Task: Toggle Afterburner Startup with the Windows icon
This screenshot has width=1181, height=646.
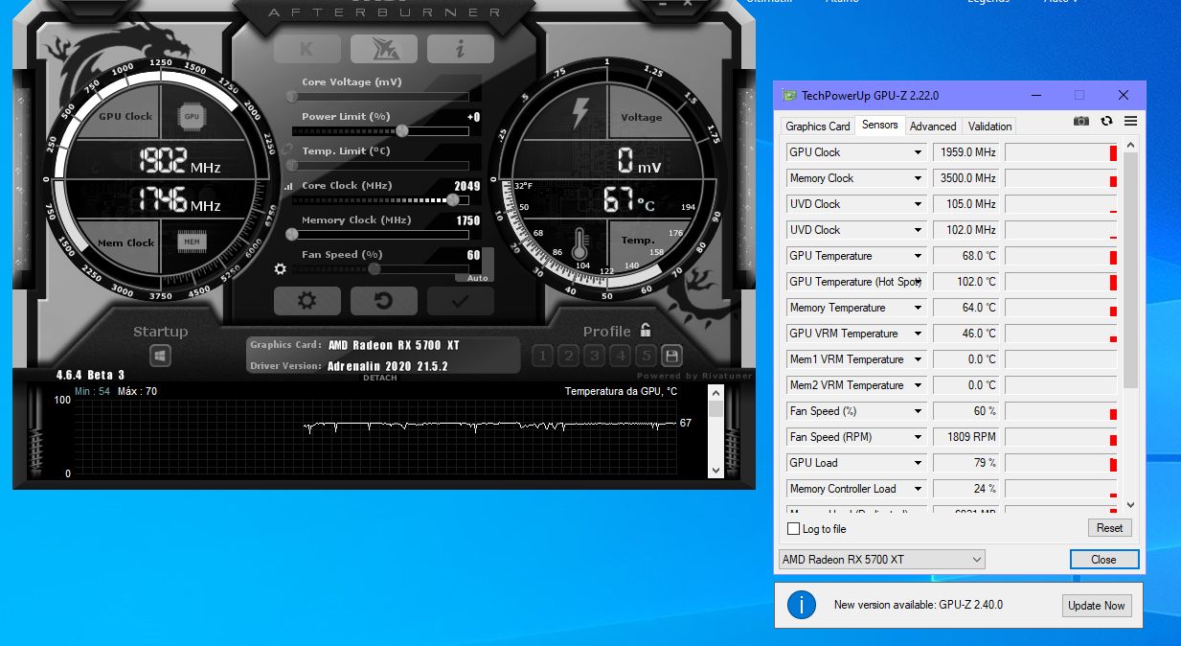Action: point(160,357)
